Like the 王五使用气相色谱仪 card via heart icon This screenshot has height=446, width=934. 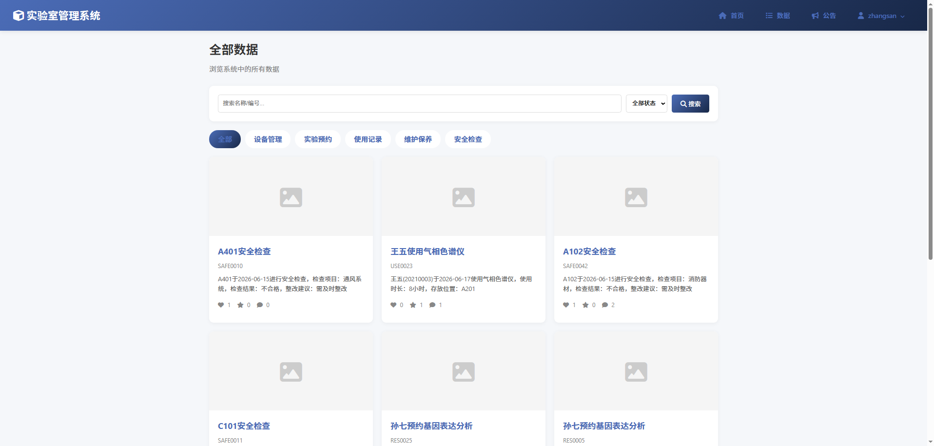(393, 305)
